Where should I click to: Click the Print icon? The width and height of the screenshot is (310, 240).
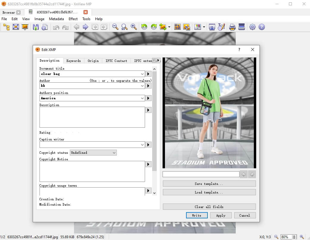coord(232,27)
